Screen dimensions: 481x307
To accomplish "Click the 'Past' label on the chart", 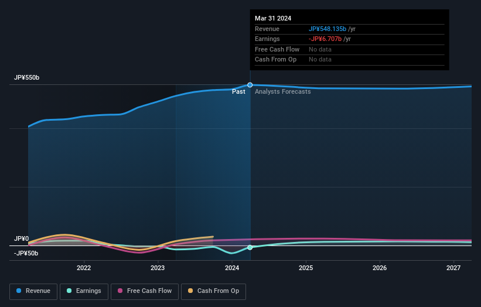I will click(x=238, y=92).
